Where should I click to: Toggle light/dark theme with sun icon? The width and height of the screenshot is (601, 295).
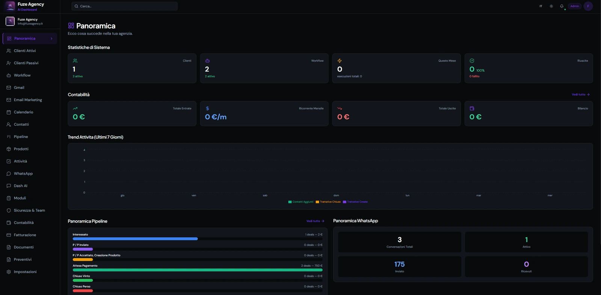pyautogui.click(x=551, y=6)
